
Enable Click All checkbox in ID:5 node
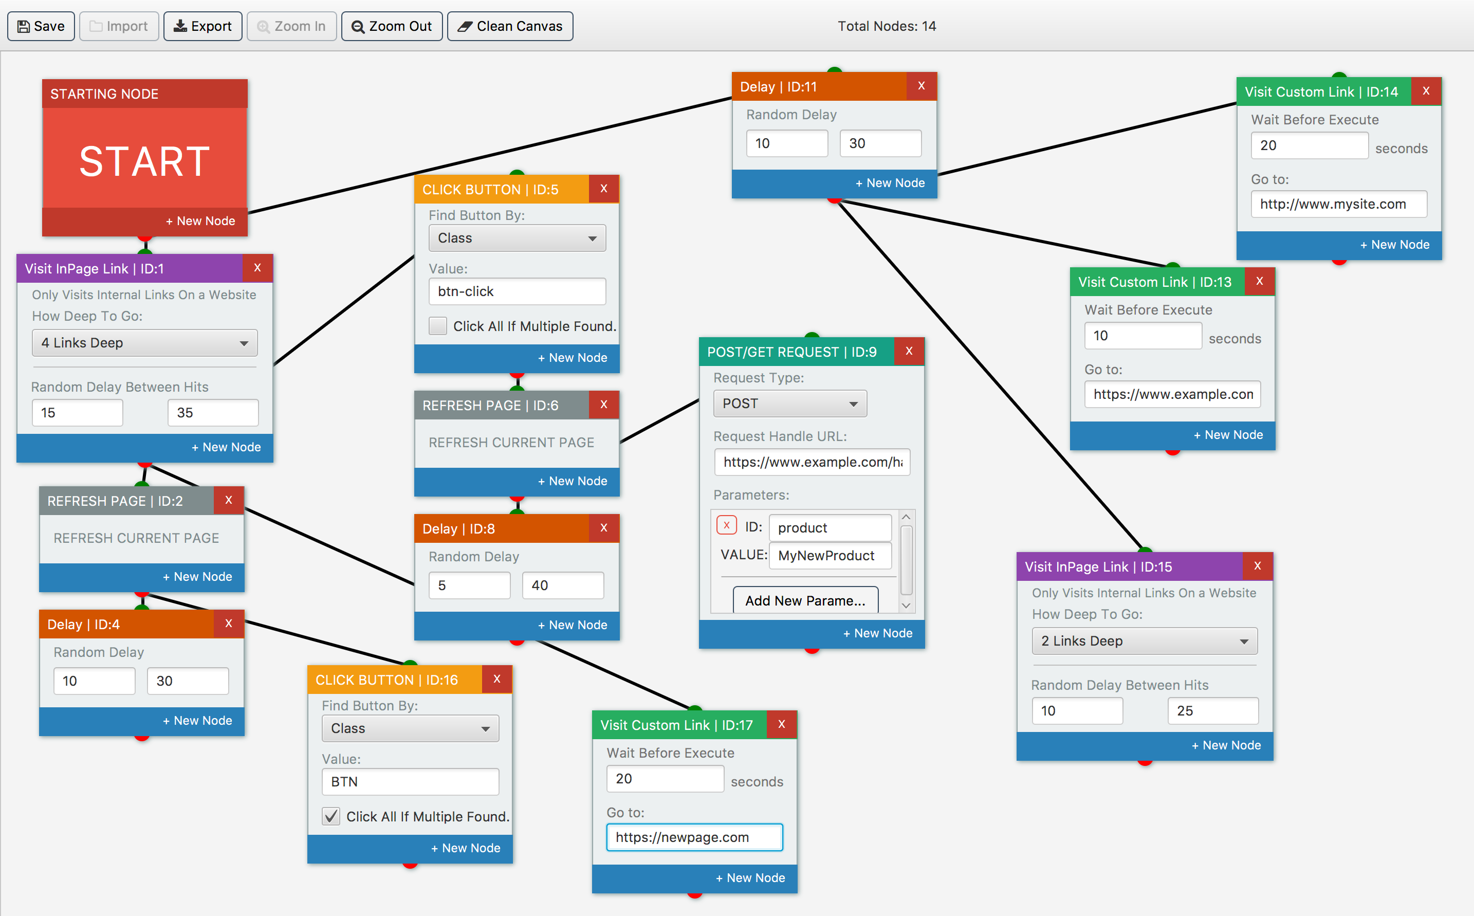point(438,326)
